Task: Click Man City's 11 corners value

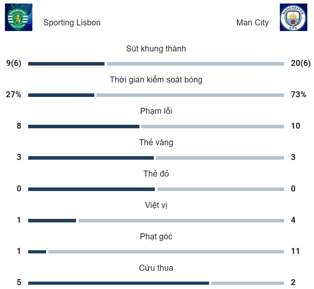Action: pyautogui.click(x=295, y=251)
